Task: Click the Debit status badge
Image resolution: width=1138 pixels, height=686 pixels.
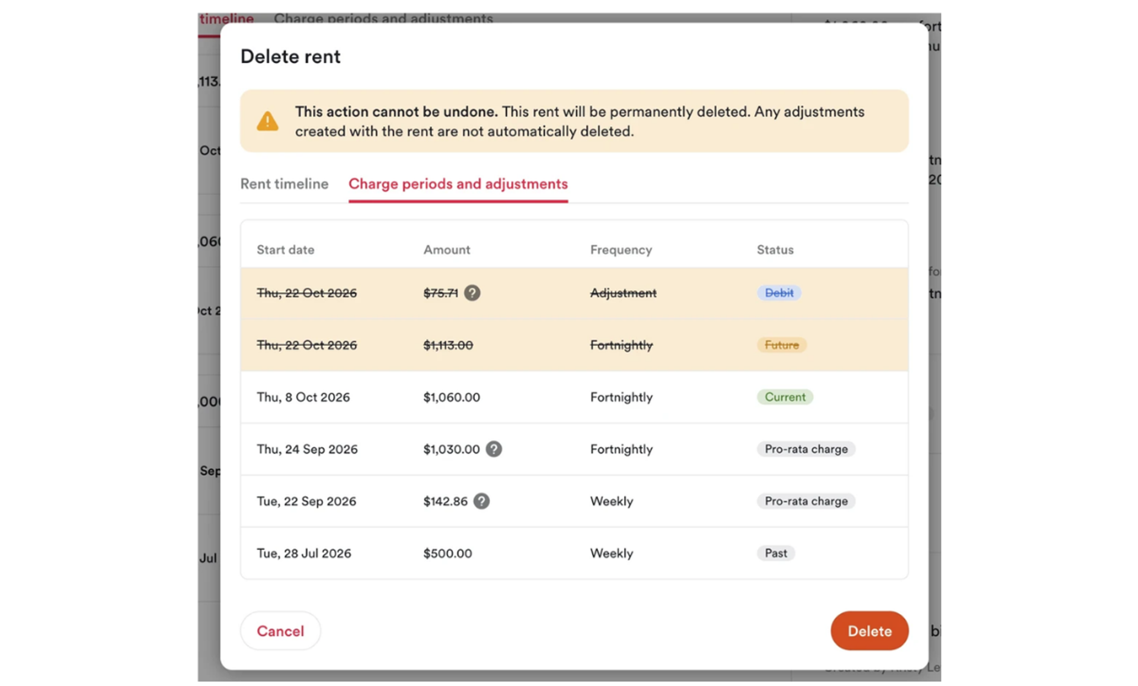Action: click(779, 293)
